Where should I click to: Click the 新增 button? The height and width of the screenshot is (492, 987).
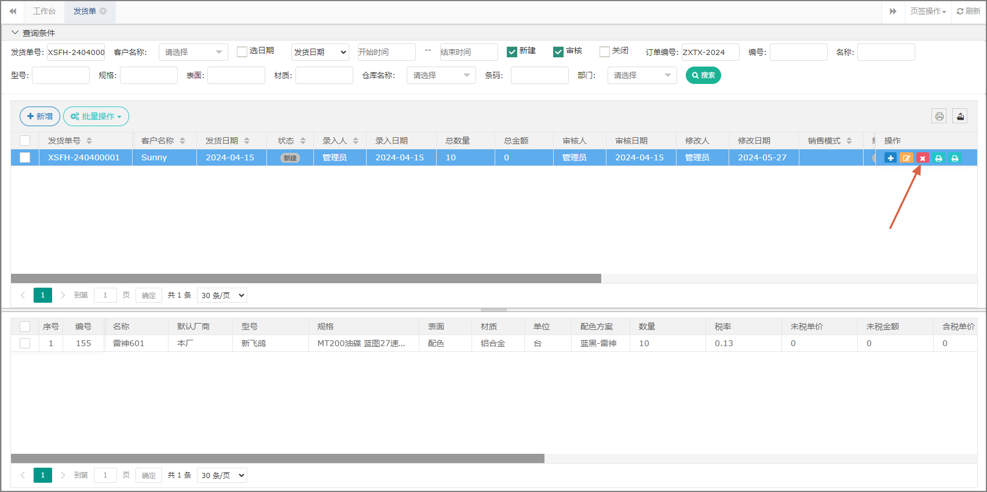[40, 116]
